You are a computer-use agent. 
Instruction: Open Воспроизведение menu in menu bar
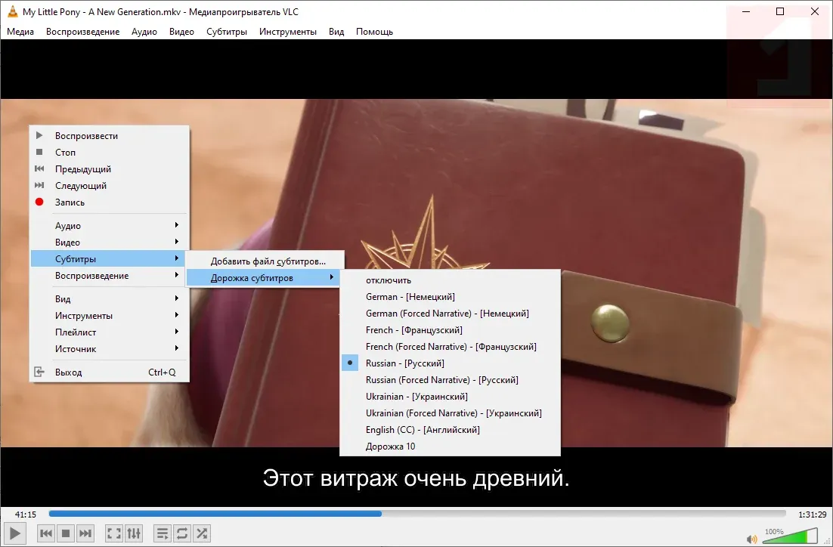(x=83, y=31)
